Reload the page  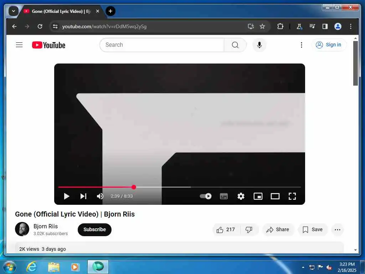tap(40, 26)
